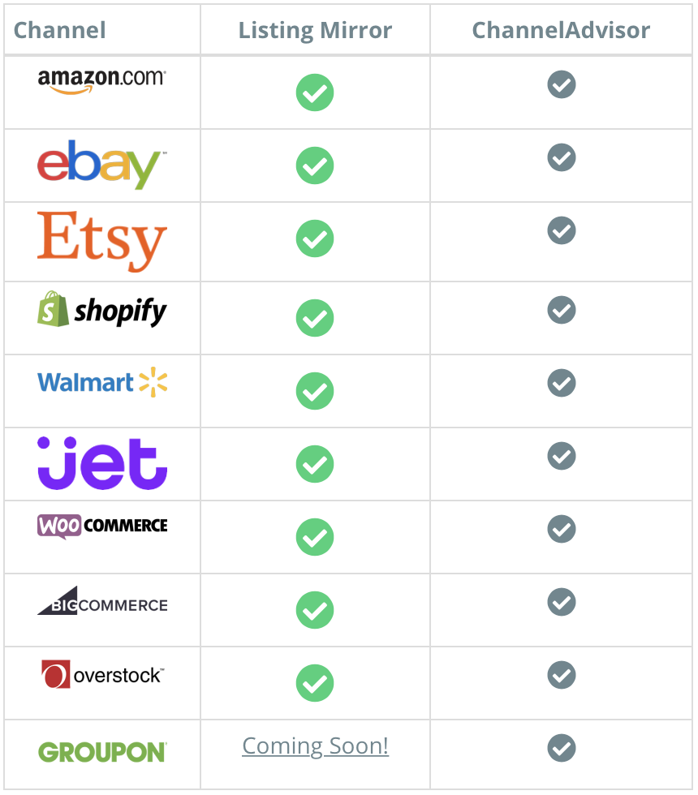Click the ebay logo
The width and height of the screenshot is (698, 795).
tap(102, 164)
